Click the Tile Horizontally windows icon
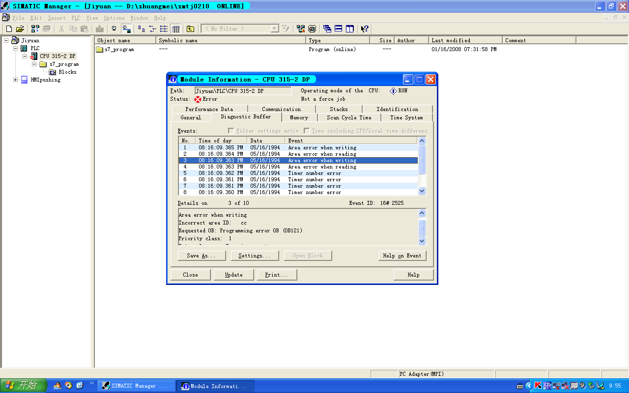This screenshot has height=393, width=629. point(338,29)
